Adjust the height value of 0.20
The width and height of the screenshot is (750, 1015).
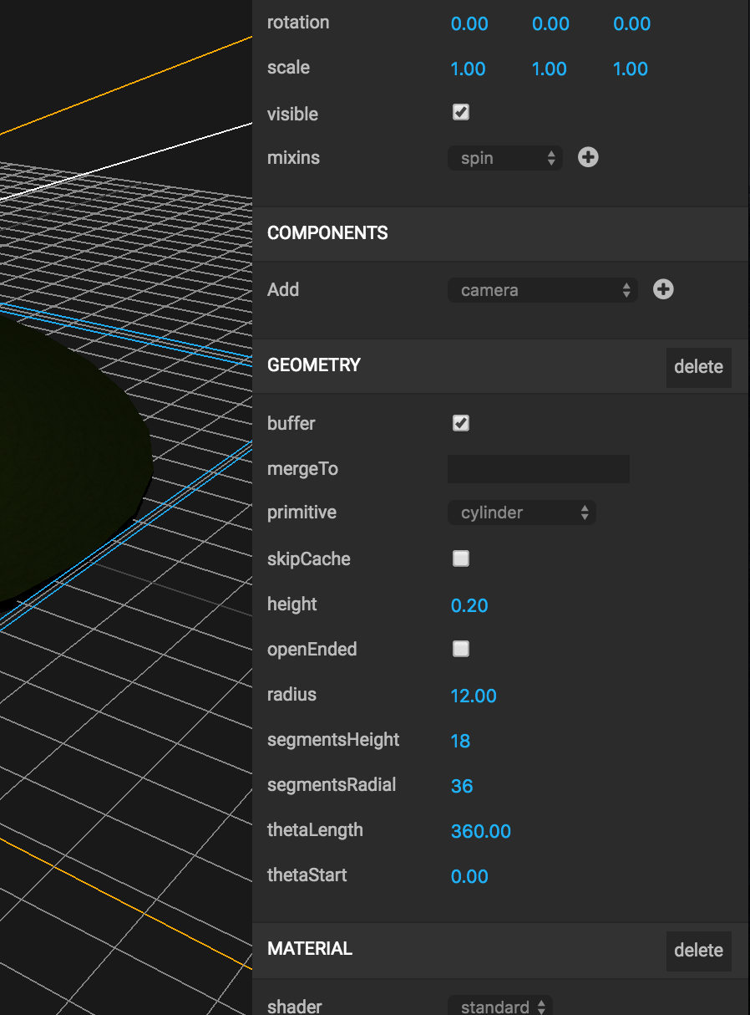469,604
